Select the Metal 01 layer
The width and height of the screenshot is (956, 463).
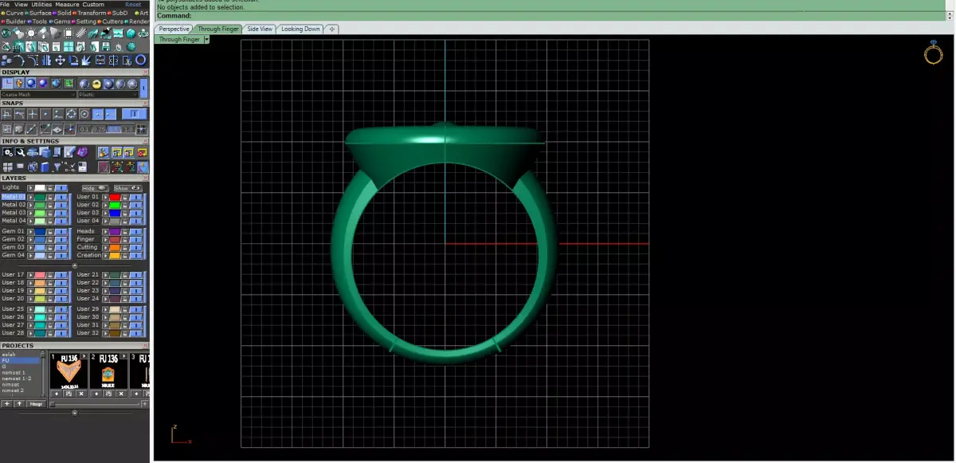coord(14,197)
